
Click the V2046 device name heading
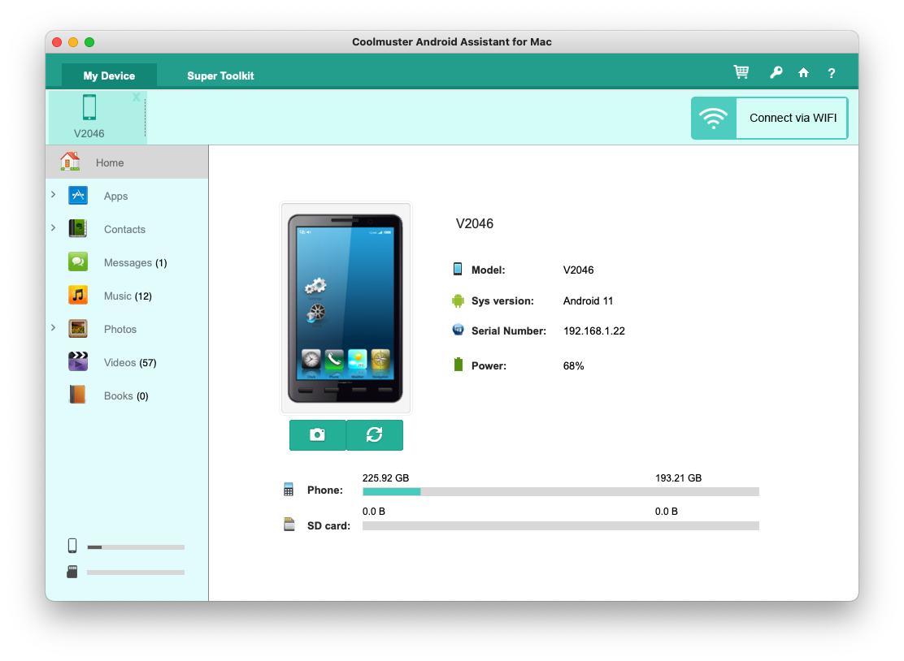coord(475,223)
